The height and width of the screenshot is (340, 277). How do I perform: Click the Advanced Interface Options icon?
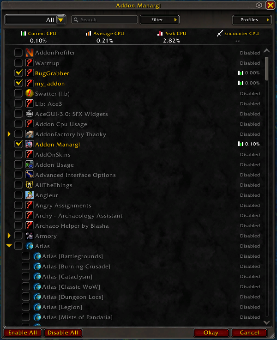tap(29, 175)
